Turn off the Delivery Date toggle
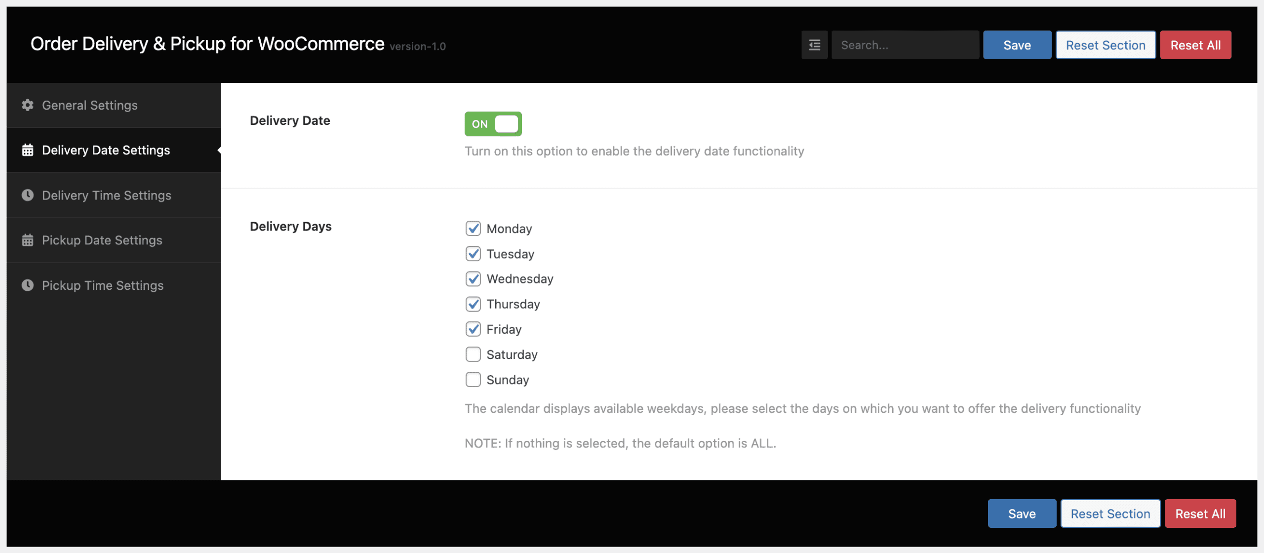 tap(493, 124)
